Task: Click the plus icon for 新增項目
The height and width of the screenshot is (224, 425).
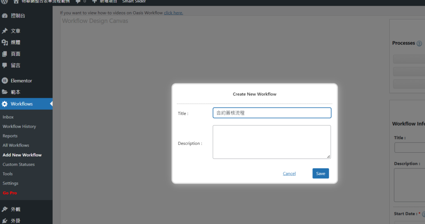Action: pyautogui.click(x=94, y=1)
